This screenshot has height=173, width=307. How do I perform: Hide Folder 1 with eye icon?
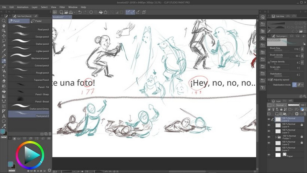(269, 137)
